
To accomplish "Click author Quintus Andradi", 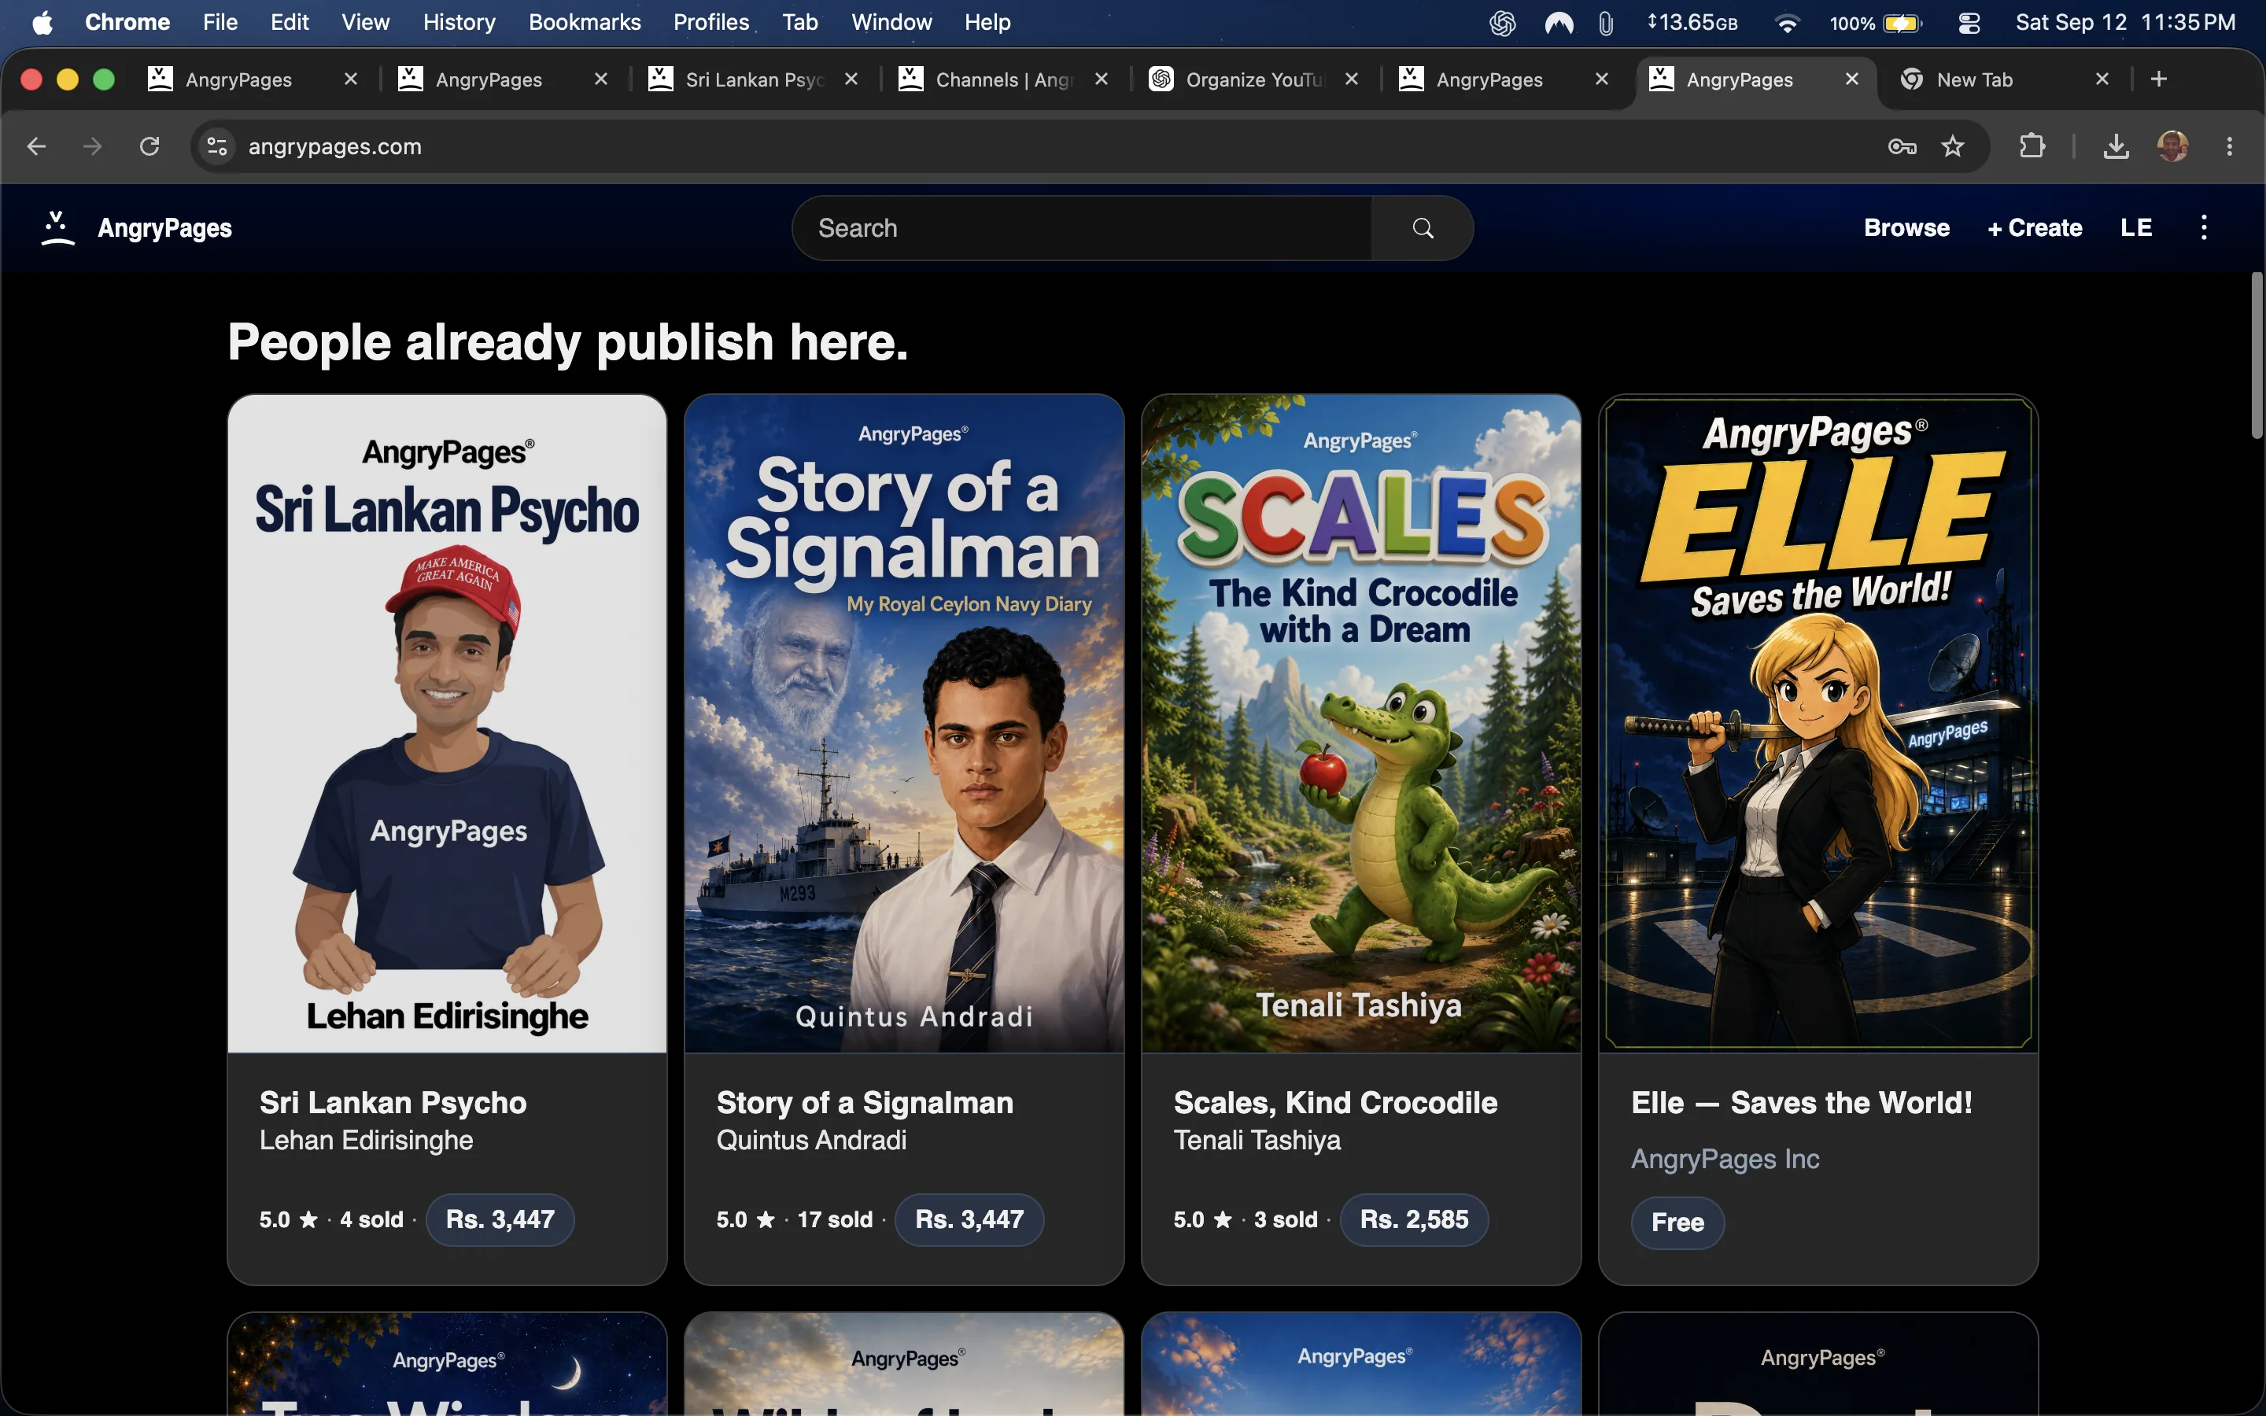I will tap(811, 1140).
